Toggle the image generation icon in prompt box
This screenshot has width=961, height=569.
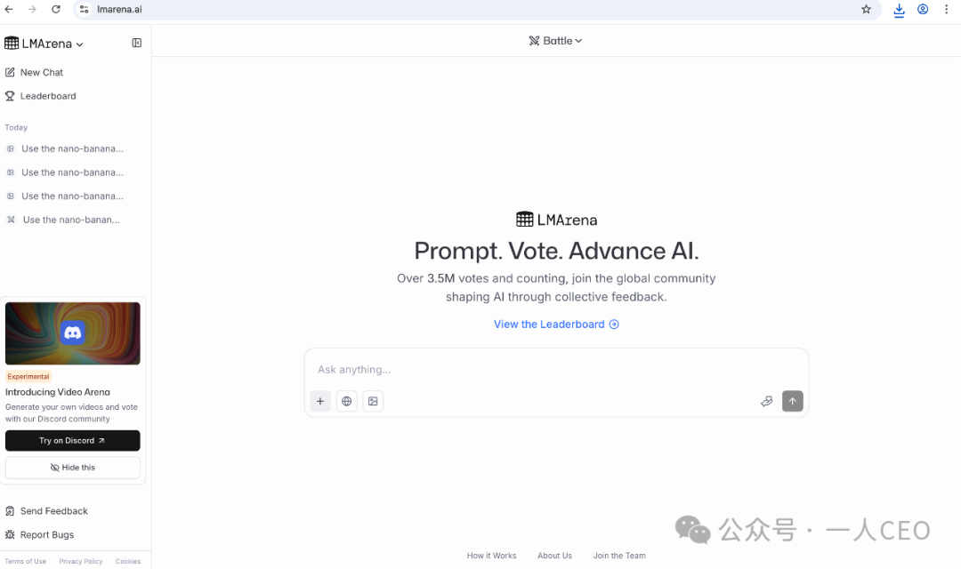coord(373,401)
